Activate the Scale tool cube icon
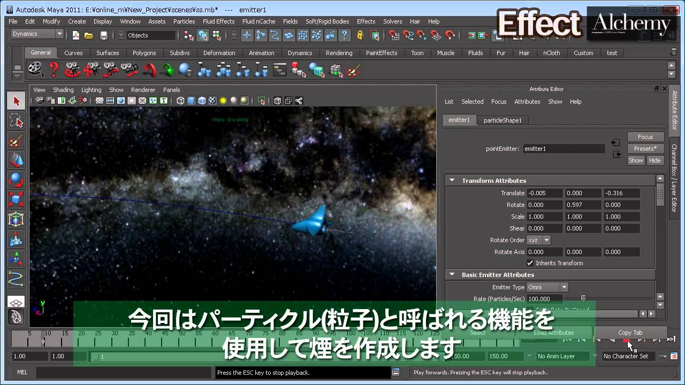This screenshot has width=685, height=385. (x=16, y=200)
